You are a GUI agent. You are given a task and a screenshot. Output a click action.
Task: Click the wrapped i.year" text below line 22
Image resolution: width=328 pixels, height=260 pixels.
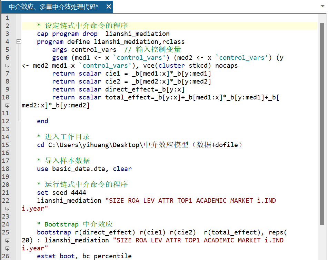coord(35,209)
